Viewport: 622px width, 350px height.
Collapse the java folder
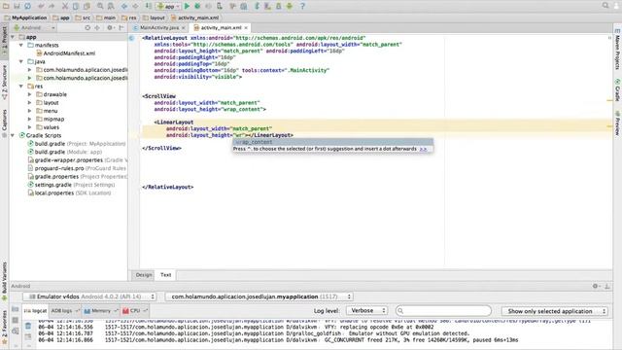21,61
